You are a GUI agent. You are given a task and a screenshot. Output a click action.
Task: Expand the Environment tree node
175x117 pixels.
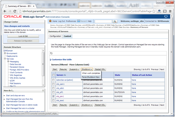(5, 53)
